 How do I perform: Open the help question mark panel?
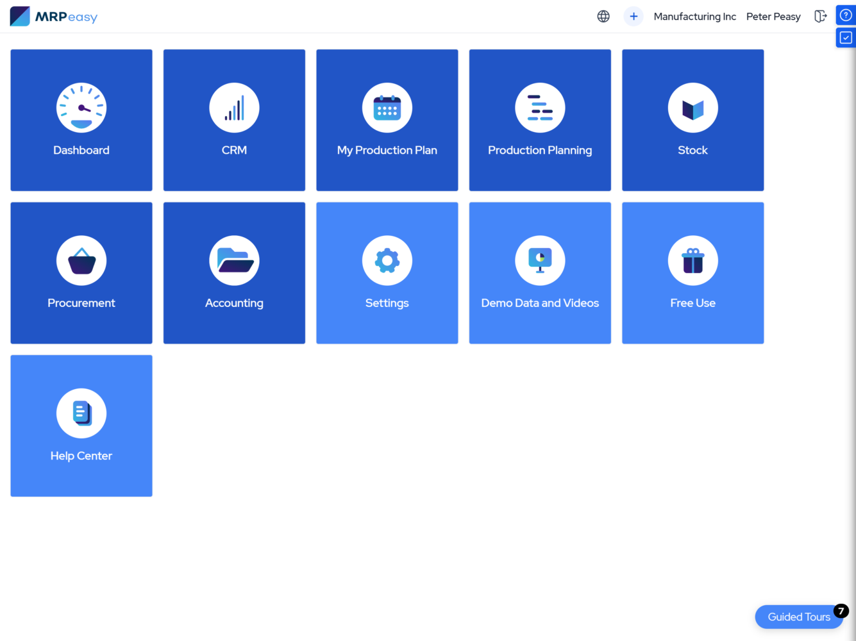846,15
